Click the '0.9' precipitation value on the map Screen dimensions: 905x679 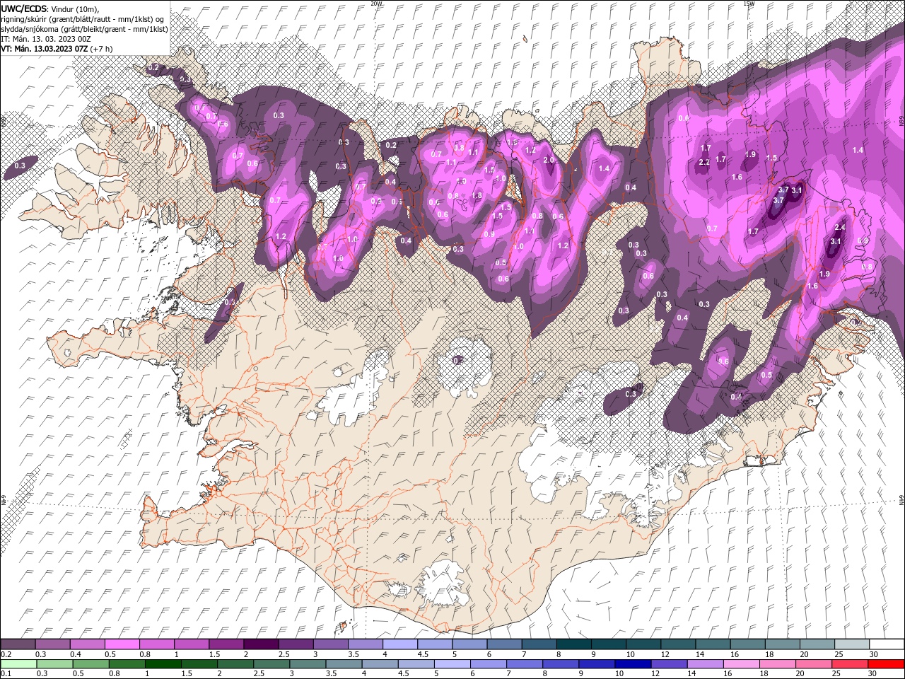[489, 235]
